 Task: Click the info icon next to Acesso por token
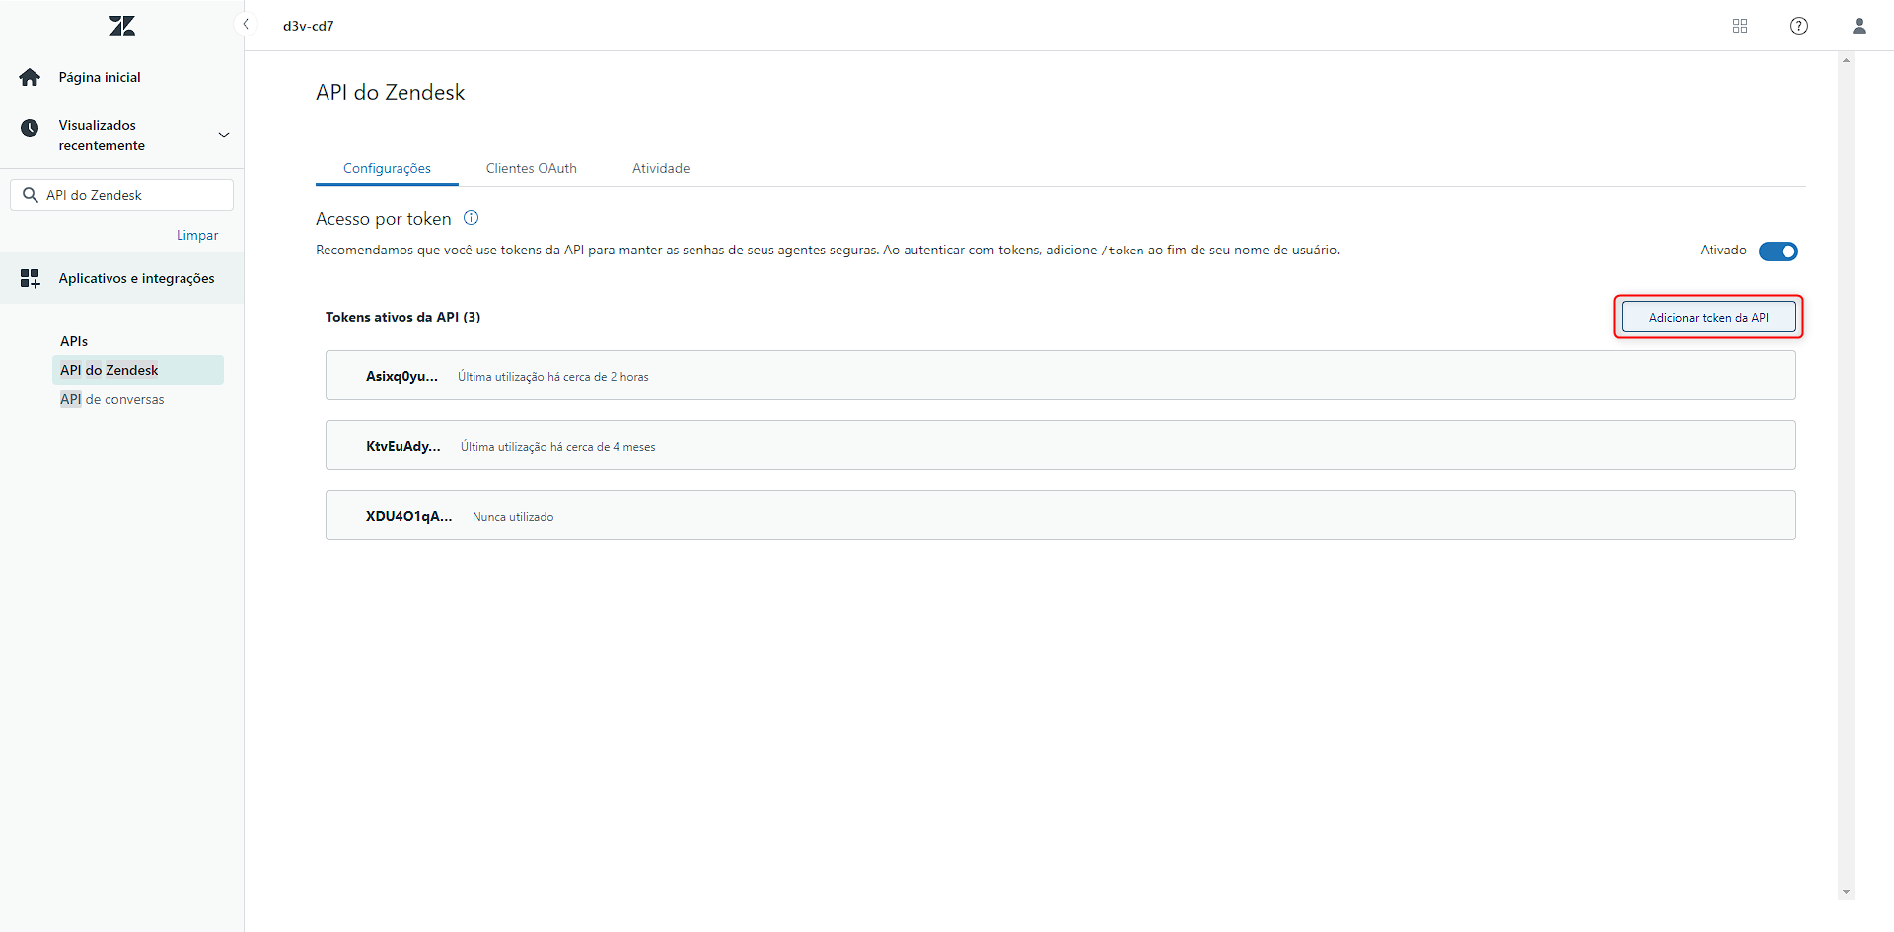(x=472, y=218)
